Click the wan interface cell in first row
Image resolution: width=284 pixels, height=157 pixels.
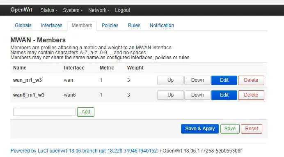point(69,80)
